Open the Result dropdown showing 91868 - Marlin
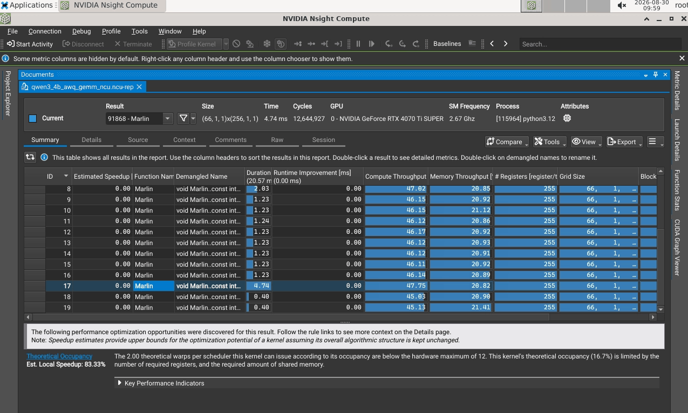Screen dimensions: 688x413 click(139, 118)
